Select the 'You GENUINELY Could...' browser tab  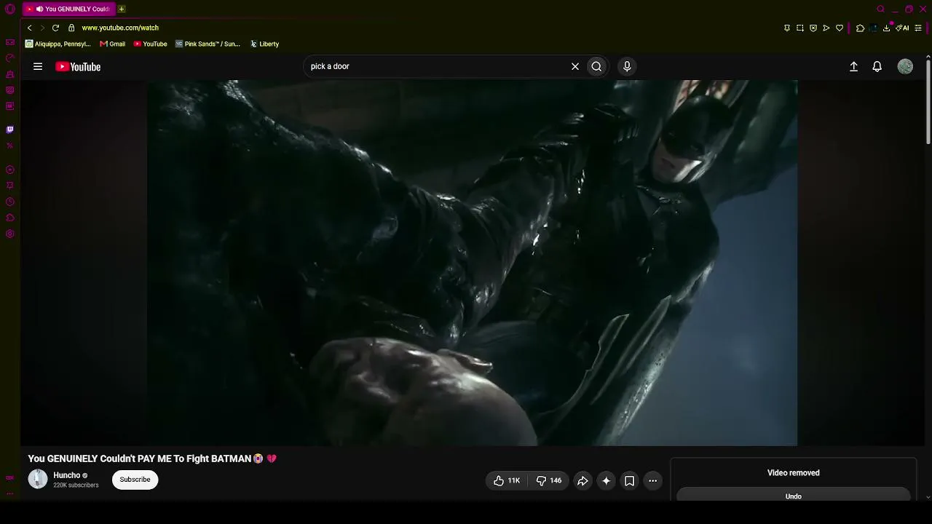(x=68, y=9)
